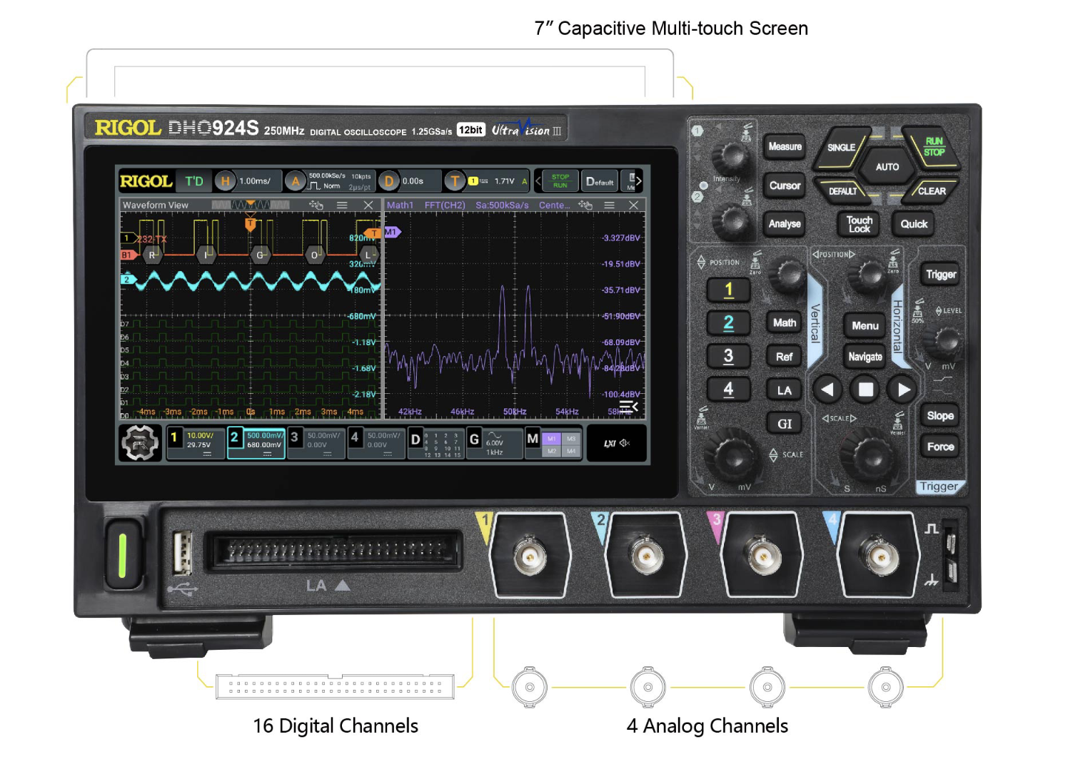Click the navigate forward arrow key
1068x769 pixels.
click(x=905, y=389)
